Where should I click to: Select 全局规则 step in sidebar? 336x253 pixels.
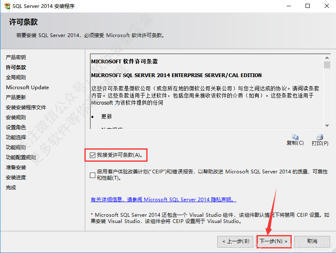(x=15, y=78)
